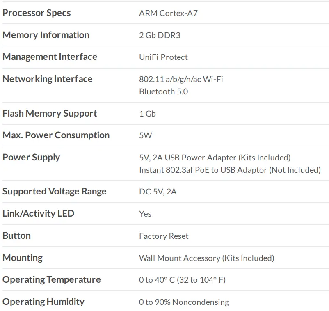Select the Networking Interface heading
This screenshot has width=329, height=311.
click(x=48, y=79)
